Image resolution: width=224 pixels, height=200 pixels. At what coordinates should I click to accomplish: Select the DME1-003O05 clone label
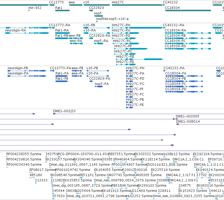click(187, 116)
